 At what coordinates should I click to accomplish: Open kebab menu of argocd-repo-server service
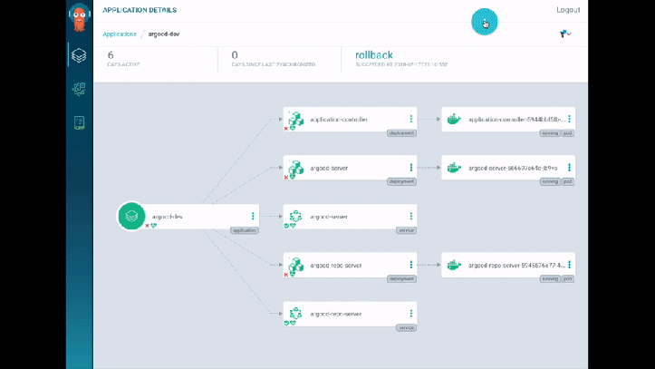click(411, 314)
